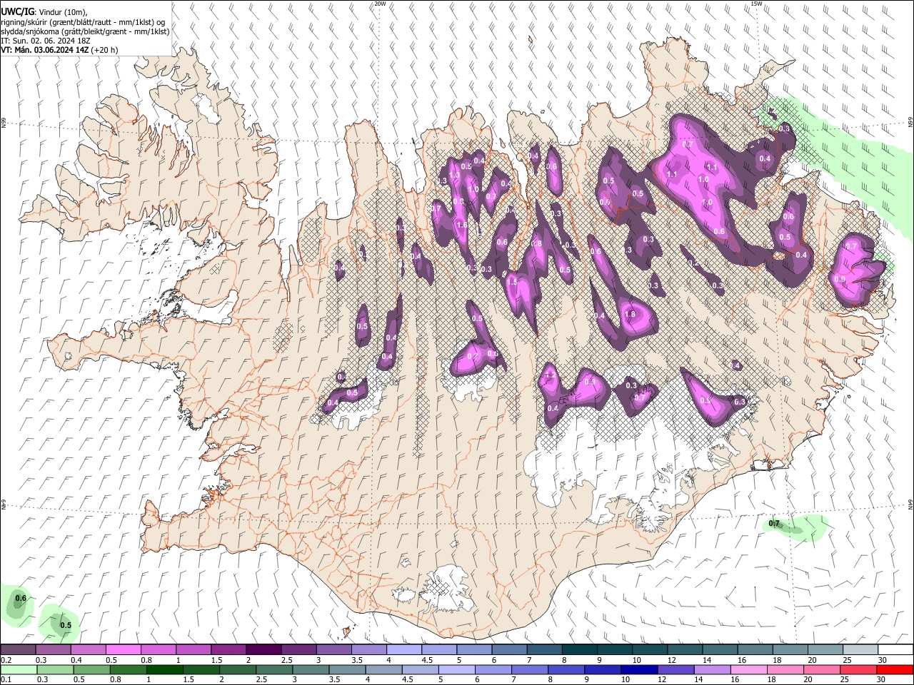This screenshot has height=685, width=914.
Task: Click green '0.7' rain value off southeast coast
Action: (x=774, y=524)
